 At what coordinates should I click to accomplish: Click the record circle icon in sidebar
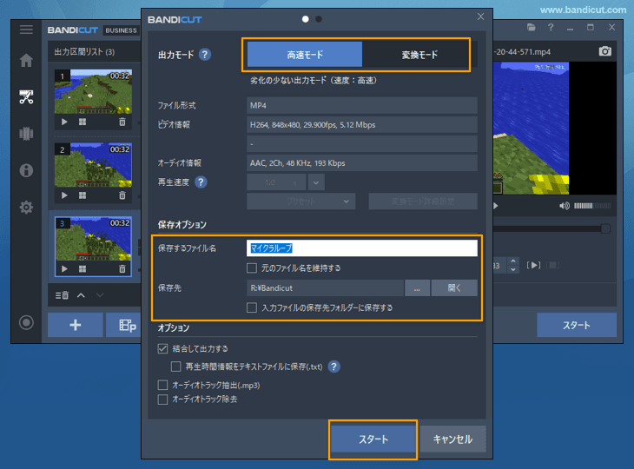(x=26, y=322)
